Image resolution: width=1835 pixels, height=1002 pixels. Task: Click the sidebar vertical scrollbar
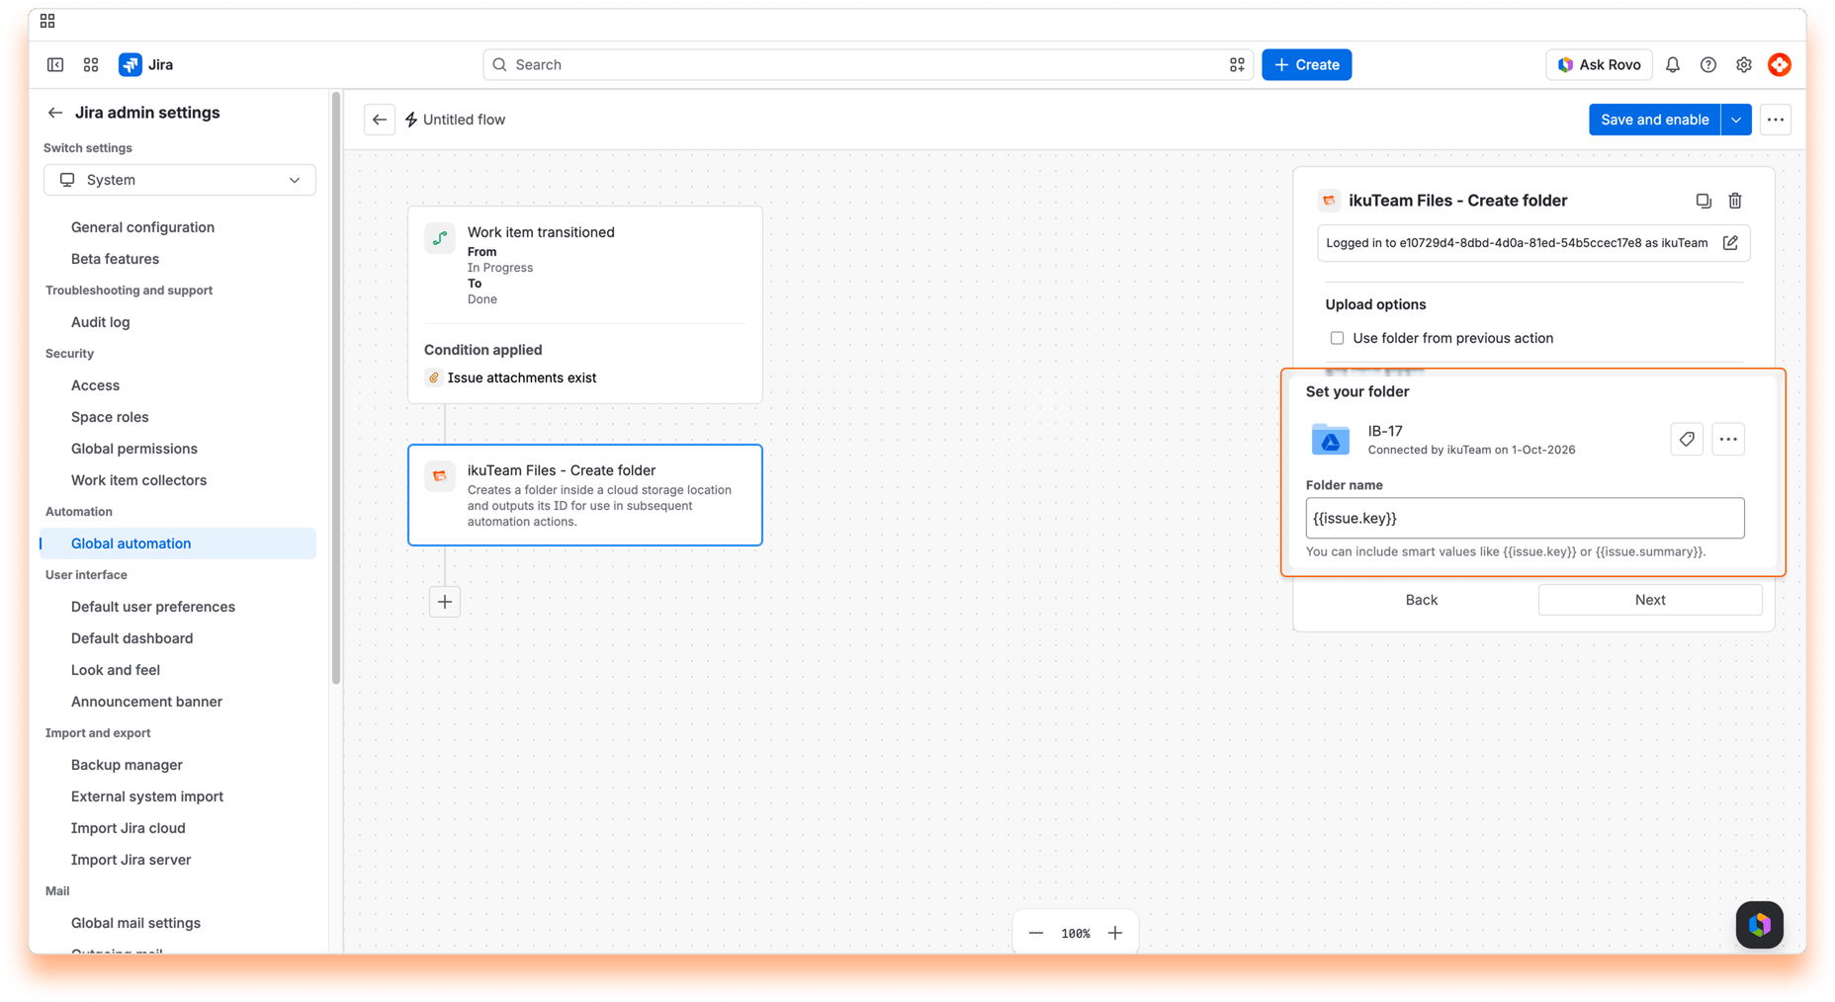pyautogui.click(x=336, y=387)
